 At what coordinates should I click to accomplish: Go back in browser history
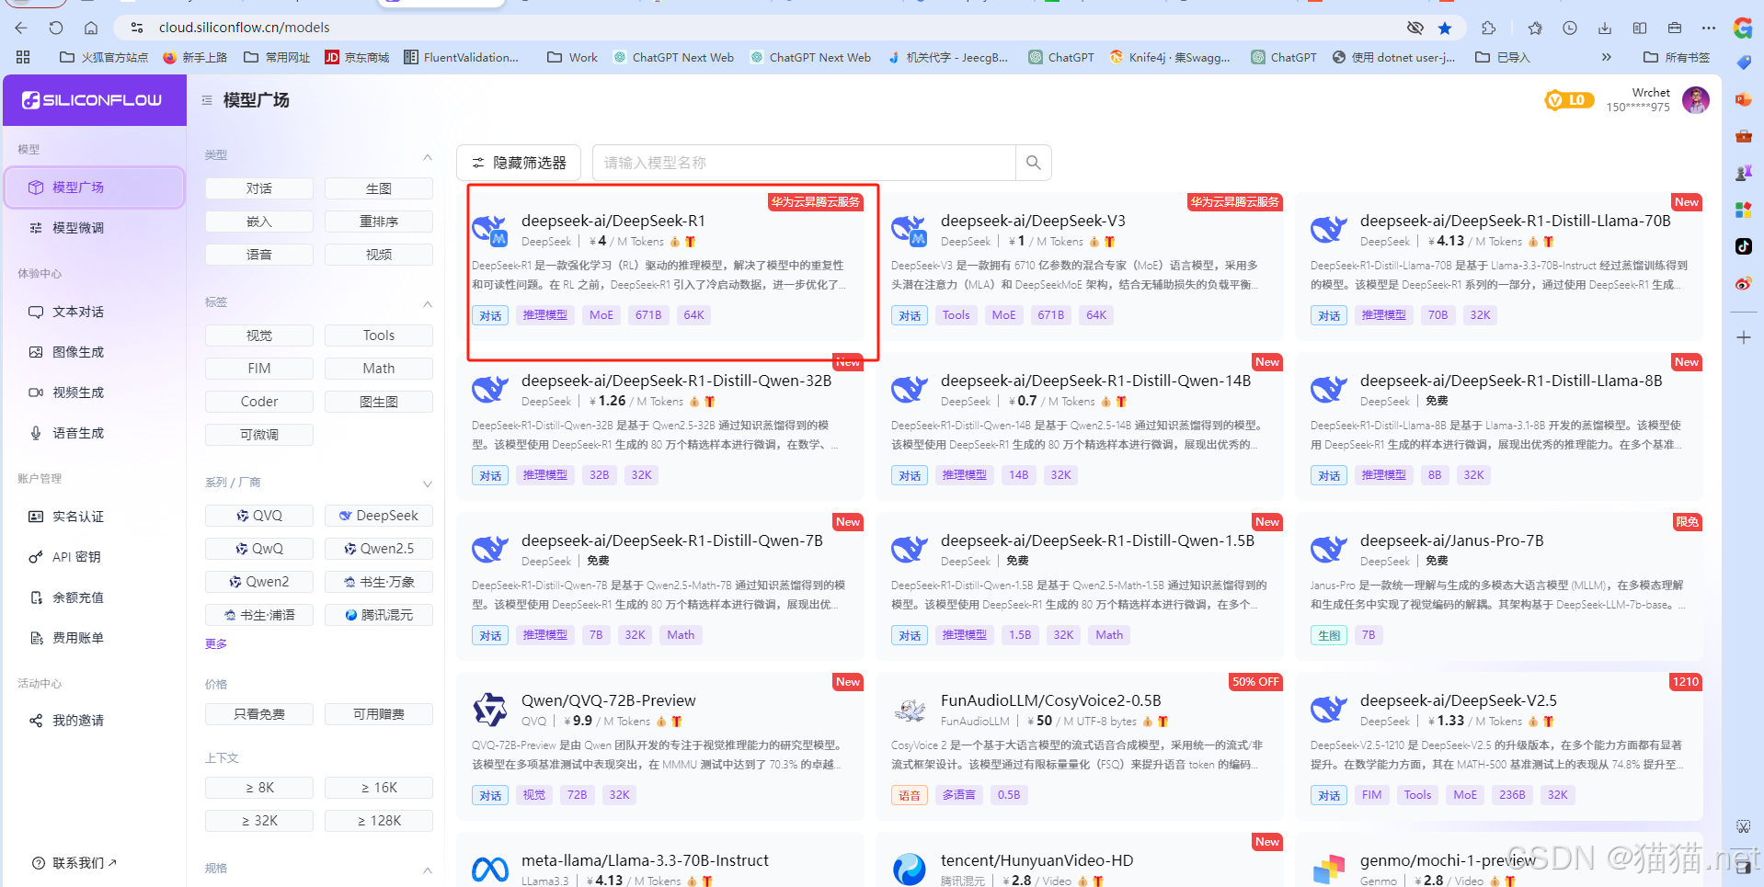click(x=21, y=28)
